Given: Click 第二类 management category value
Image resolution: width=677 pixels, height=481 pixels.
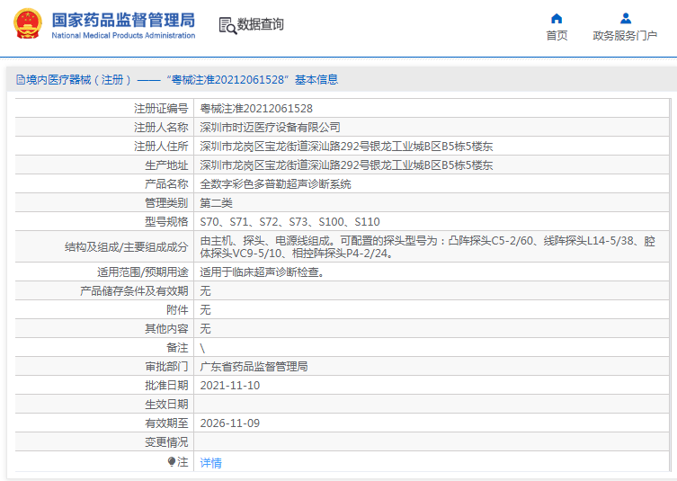Looking at the screenshot, I should click(217, 203).
